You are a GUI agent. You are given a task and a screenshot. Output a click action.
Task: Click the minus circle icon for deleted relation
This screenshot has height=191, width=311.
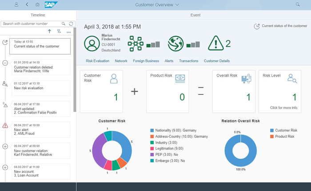[x=5, y=63]
